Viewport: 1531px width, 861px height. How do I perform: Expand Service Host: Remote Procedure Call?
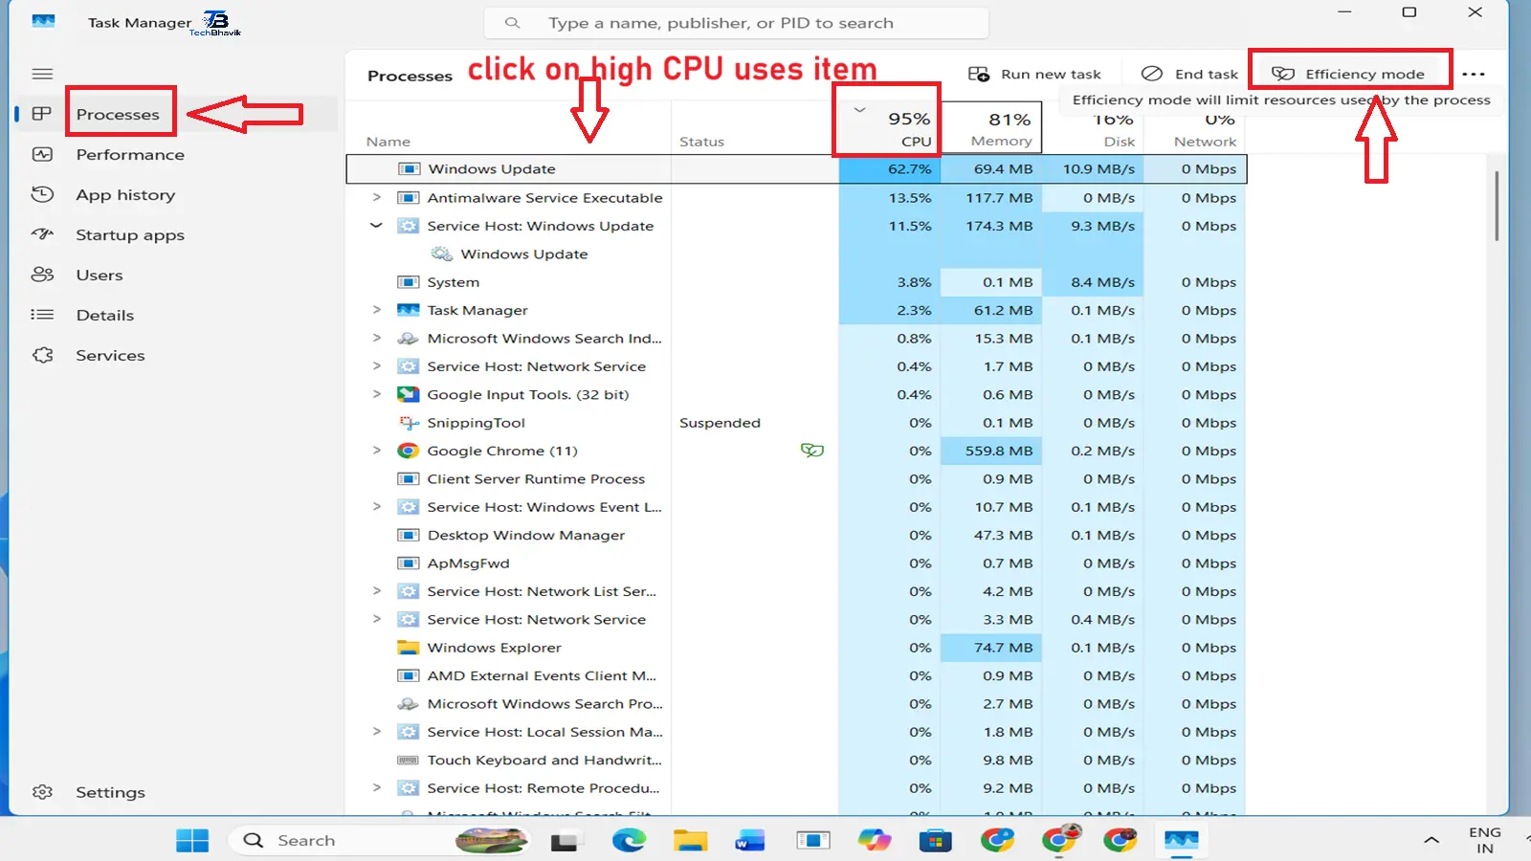[x=376, y=788]
